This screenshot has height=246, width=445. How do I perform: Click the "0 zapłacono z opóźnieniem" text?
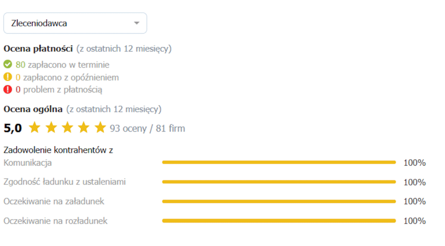click(67, 78)
